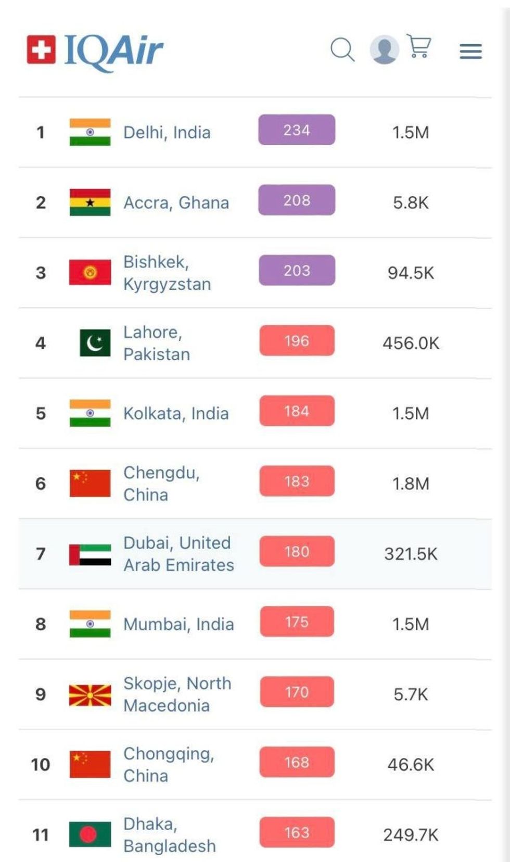Click the Kyrgyzstan flag icon
The height and width of the screenshot is (862, 510).
[90, 273]
